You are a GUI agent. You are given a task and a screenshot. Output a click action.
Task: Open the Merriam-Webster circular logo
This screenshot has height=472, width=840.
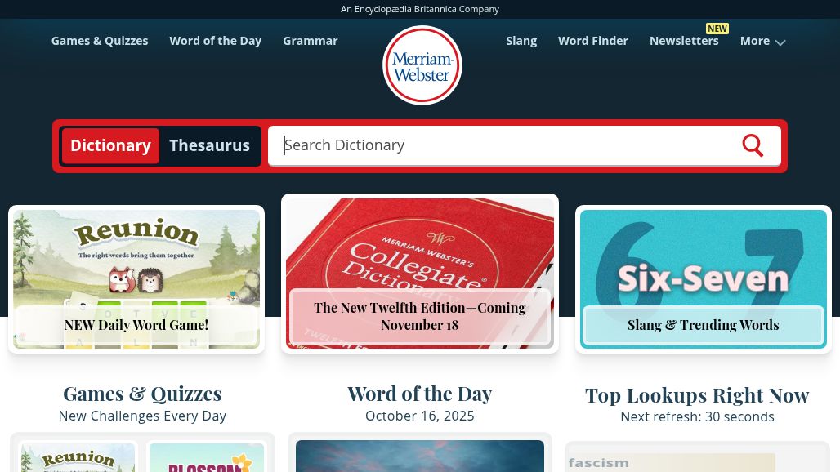pyautogui.click(x=422, y=65)
